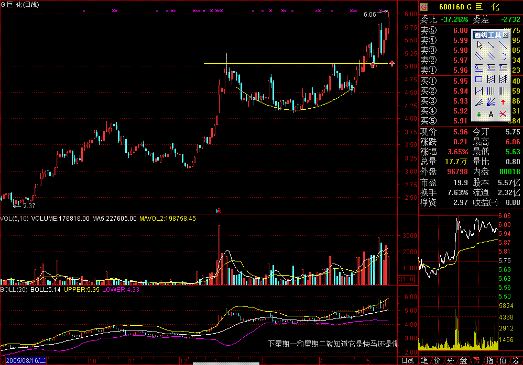Image resolution: width=523 pixels, height=365 pixels.
Task: Close the drawing tools palette
Action: click(x=506, y=35)
